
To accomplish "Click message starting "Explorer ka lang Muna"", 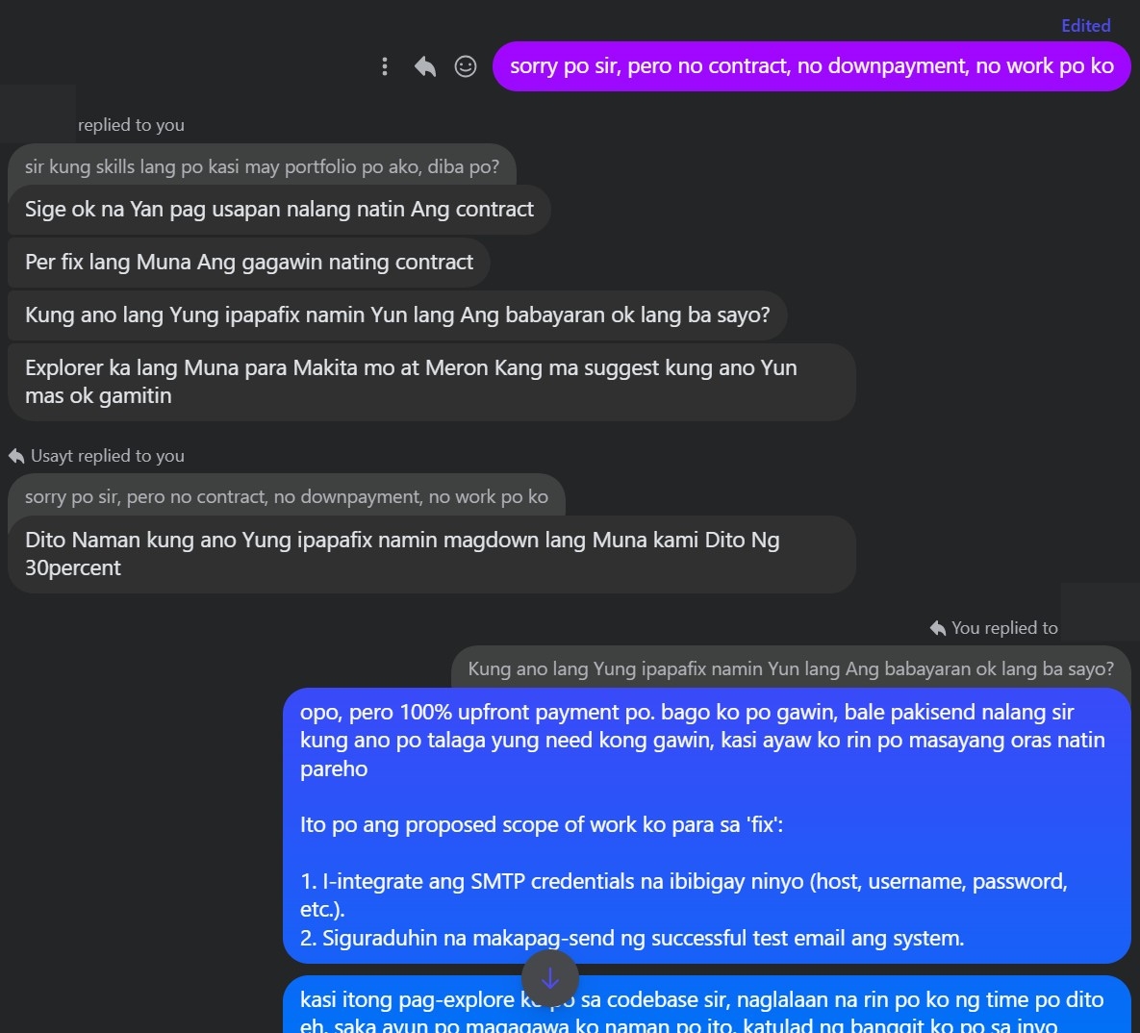I will [431, 382].
